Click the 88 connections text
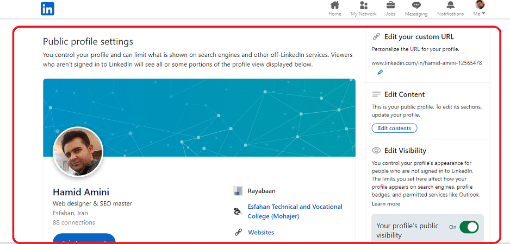 [x=74, y=223]
